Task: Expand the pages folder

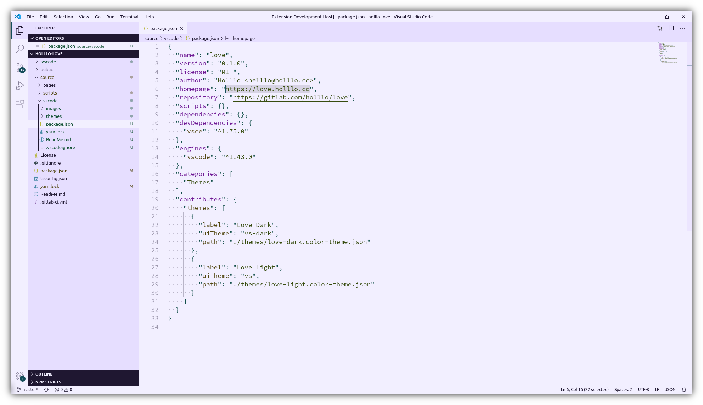Action: 84,85
